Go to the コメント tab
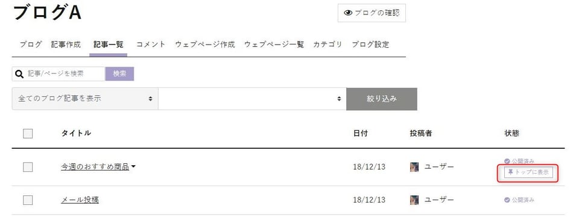This screenshot has width=579, height=220. 151,45
